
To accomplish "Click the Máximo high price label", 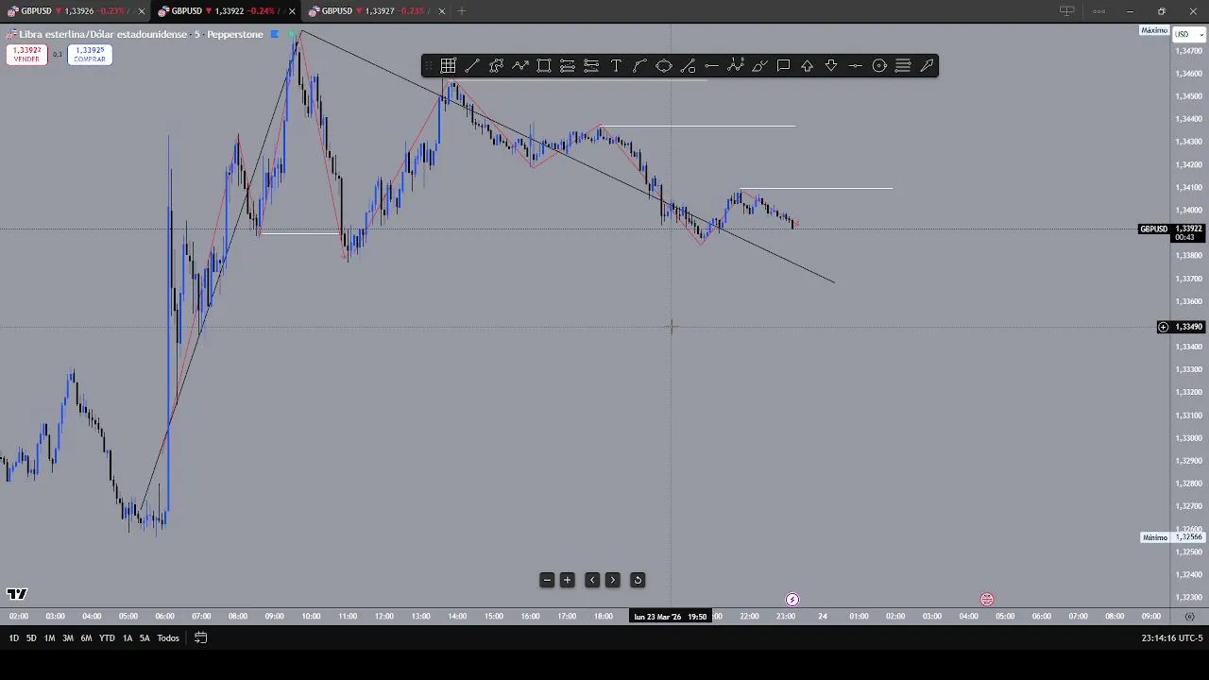I will pos(1154,31).
